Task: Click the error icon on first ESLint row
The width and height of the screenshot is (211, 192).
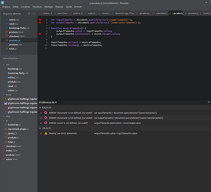Action: pyautogui.click(x=46, y=113)
